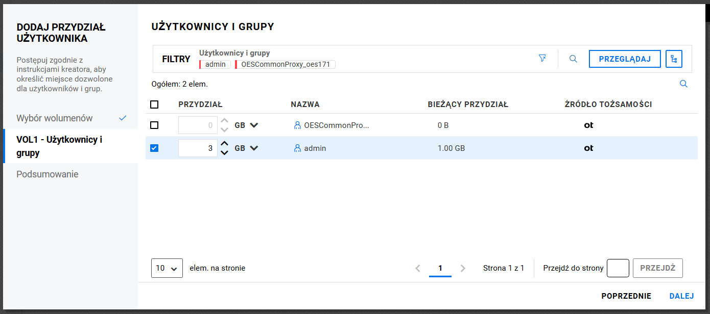Click the clear filters funnel icon
Viewport: 710px width, 314px height.
click(x=542, y=59)
